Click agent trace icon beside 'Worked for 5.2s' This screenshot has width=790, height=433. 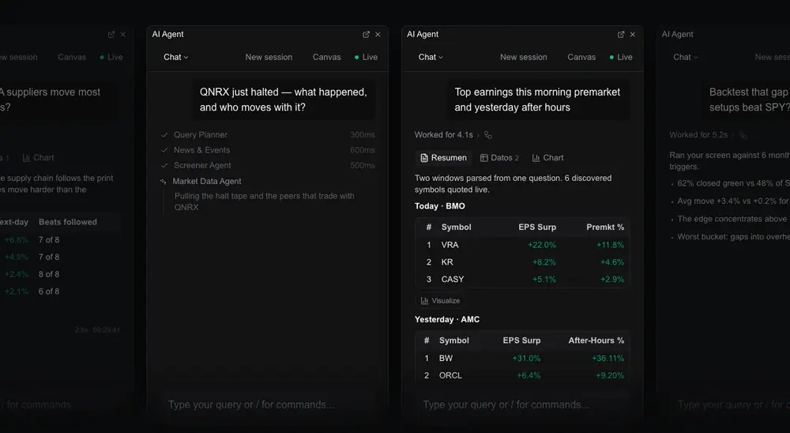tap(743, 134)
